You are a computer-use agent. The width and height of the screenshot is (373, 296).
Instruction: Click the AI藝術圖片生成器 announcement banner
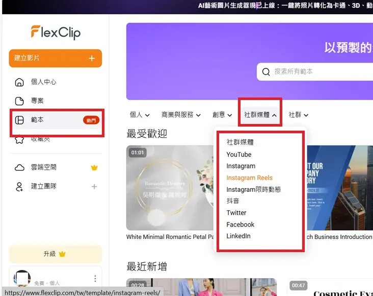(x=285, y=6)
